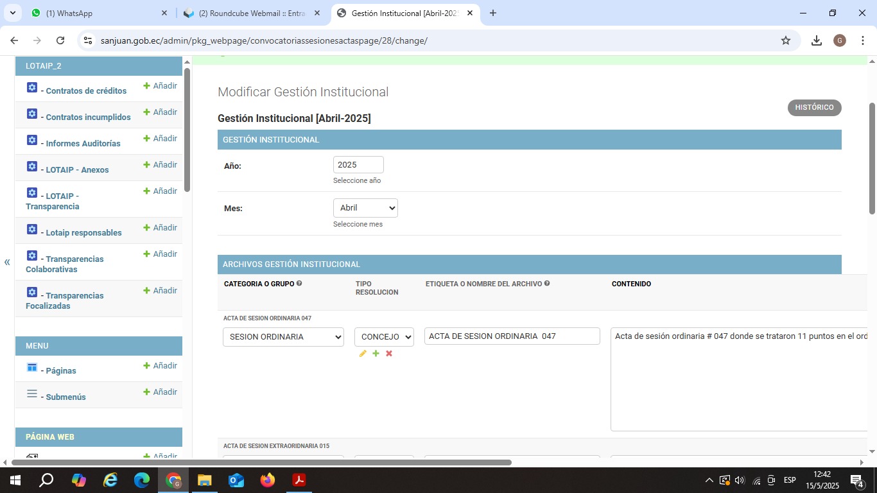877x493 pixels.
Task: Click the HISTÓRICO button
Action: point(814,108)
